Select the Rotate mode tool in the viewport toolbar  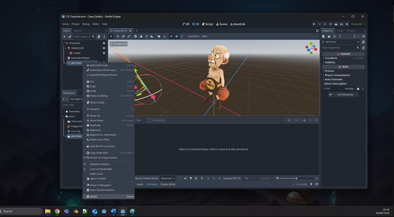pos(123,36)
